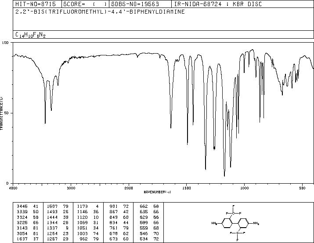The height and width of the screenshot is (243, 314).
Task: Click the 1607 wavenumber in the peak table
Action: [x=52, y=206]
